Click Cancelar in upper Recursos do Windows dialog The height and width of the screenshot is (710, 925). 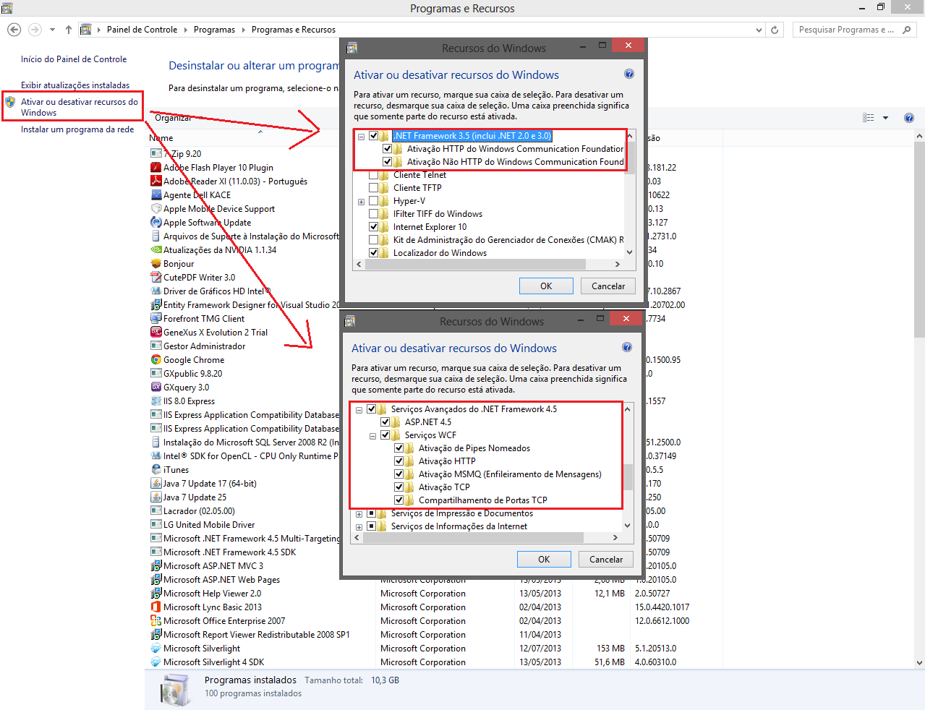tap(608, 286)
